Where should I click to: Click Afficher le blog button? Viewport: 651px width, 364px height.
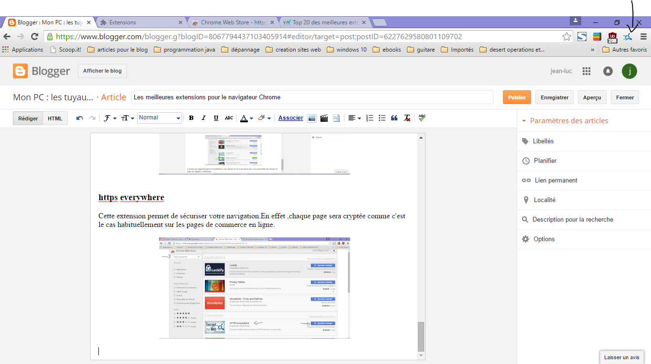tap(102, 71)
